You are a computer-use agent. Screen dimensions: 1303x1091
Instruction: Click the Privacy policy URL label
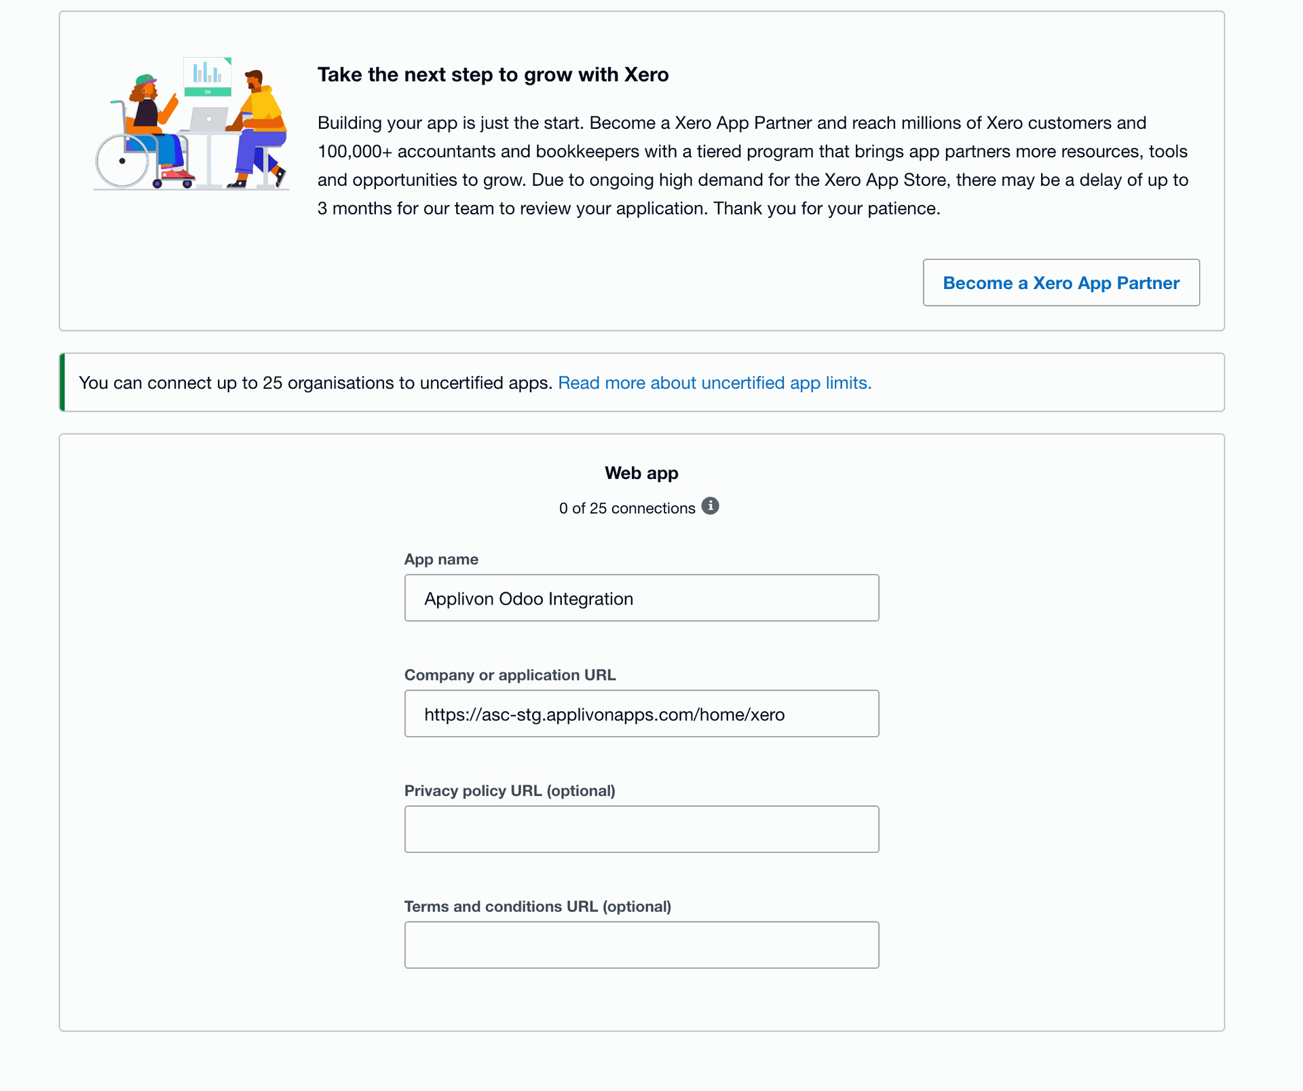[x=510, y=791]
